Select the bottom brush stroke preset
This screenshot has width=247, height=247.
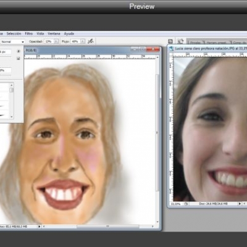[4, 115]
